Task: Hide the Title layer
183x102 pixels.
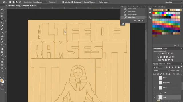Action: pyautogui.click(x=154, y=97)
